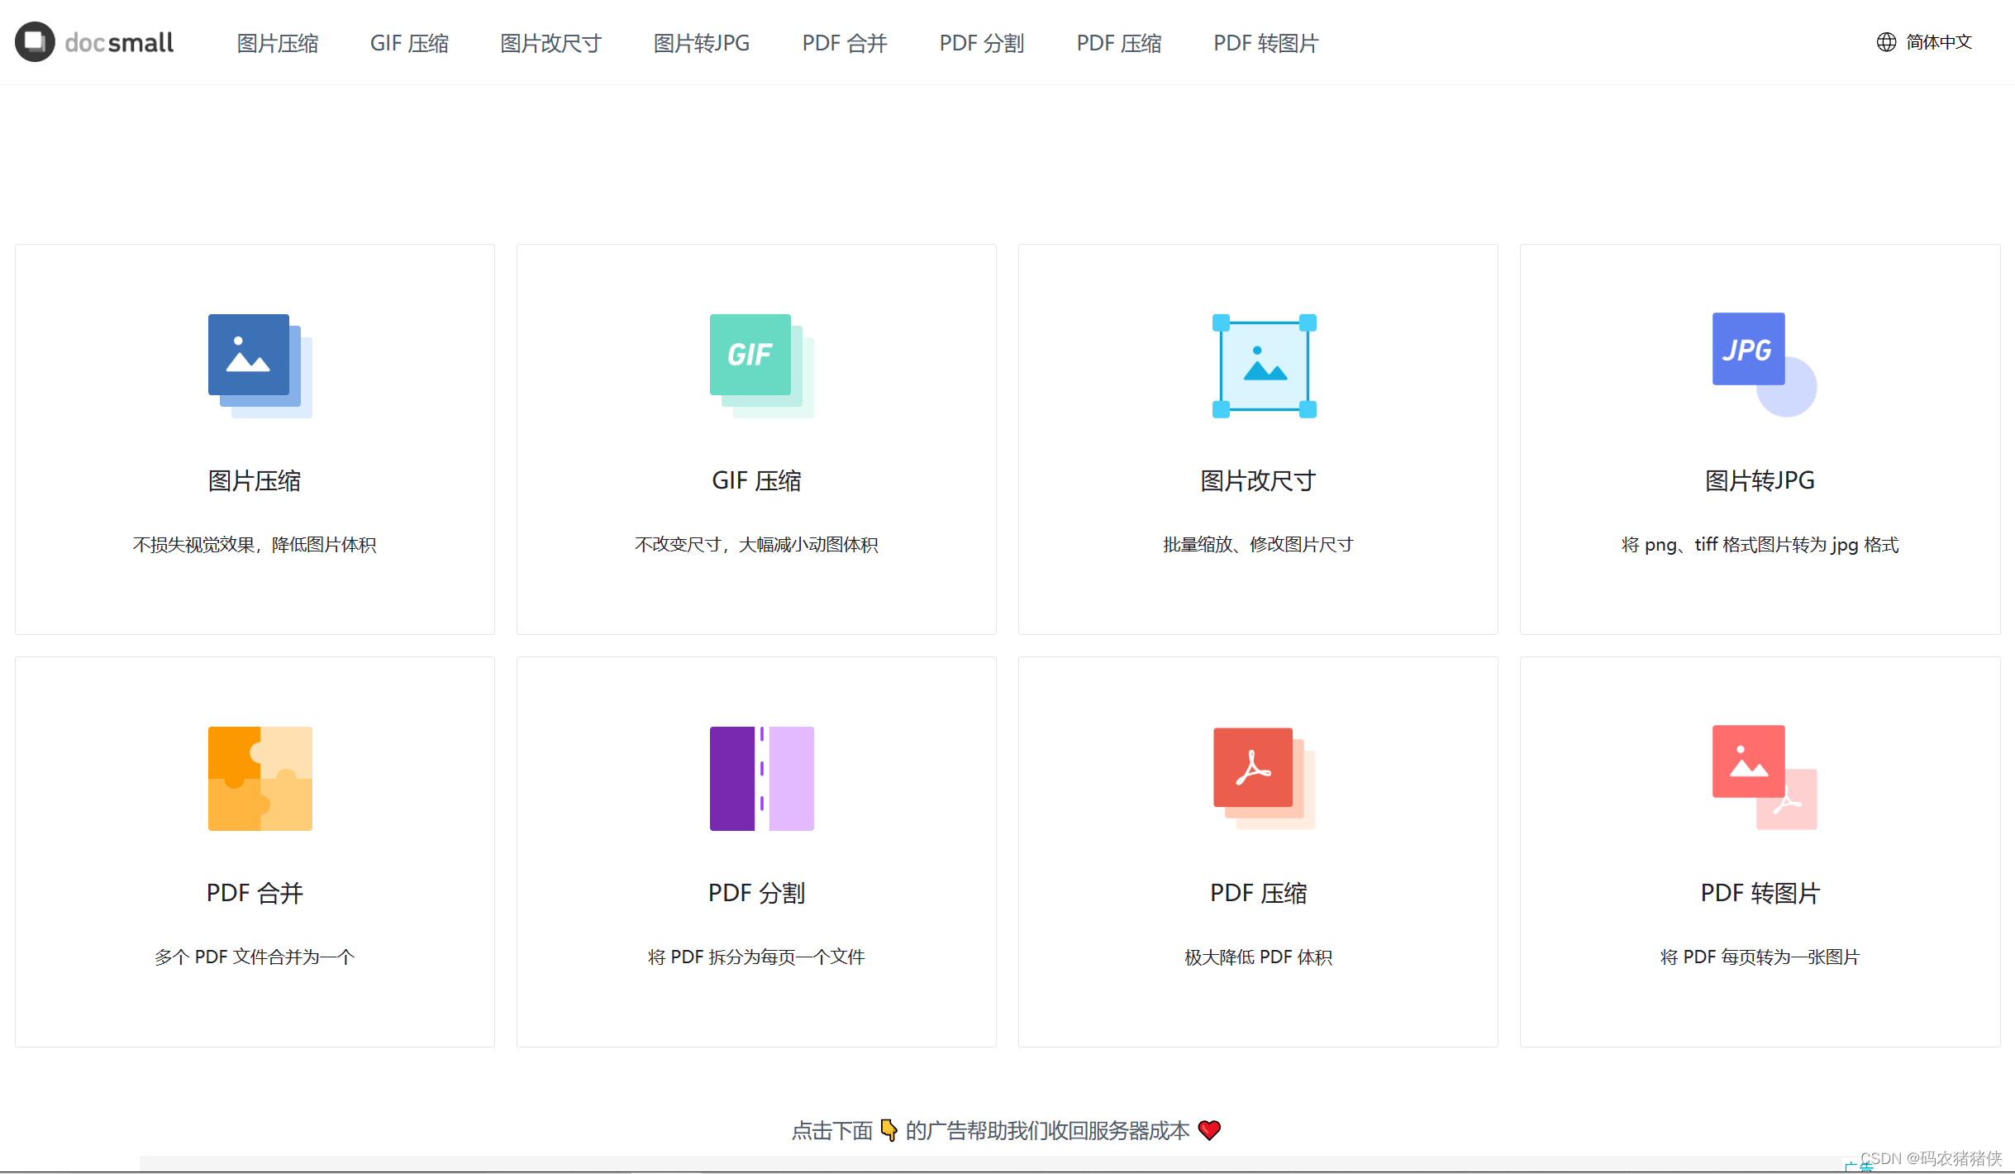Click the image resize frame icon
Image resolution: width=2015 pixels, height=1174 pixels.
pos(1264,365)
